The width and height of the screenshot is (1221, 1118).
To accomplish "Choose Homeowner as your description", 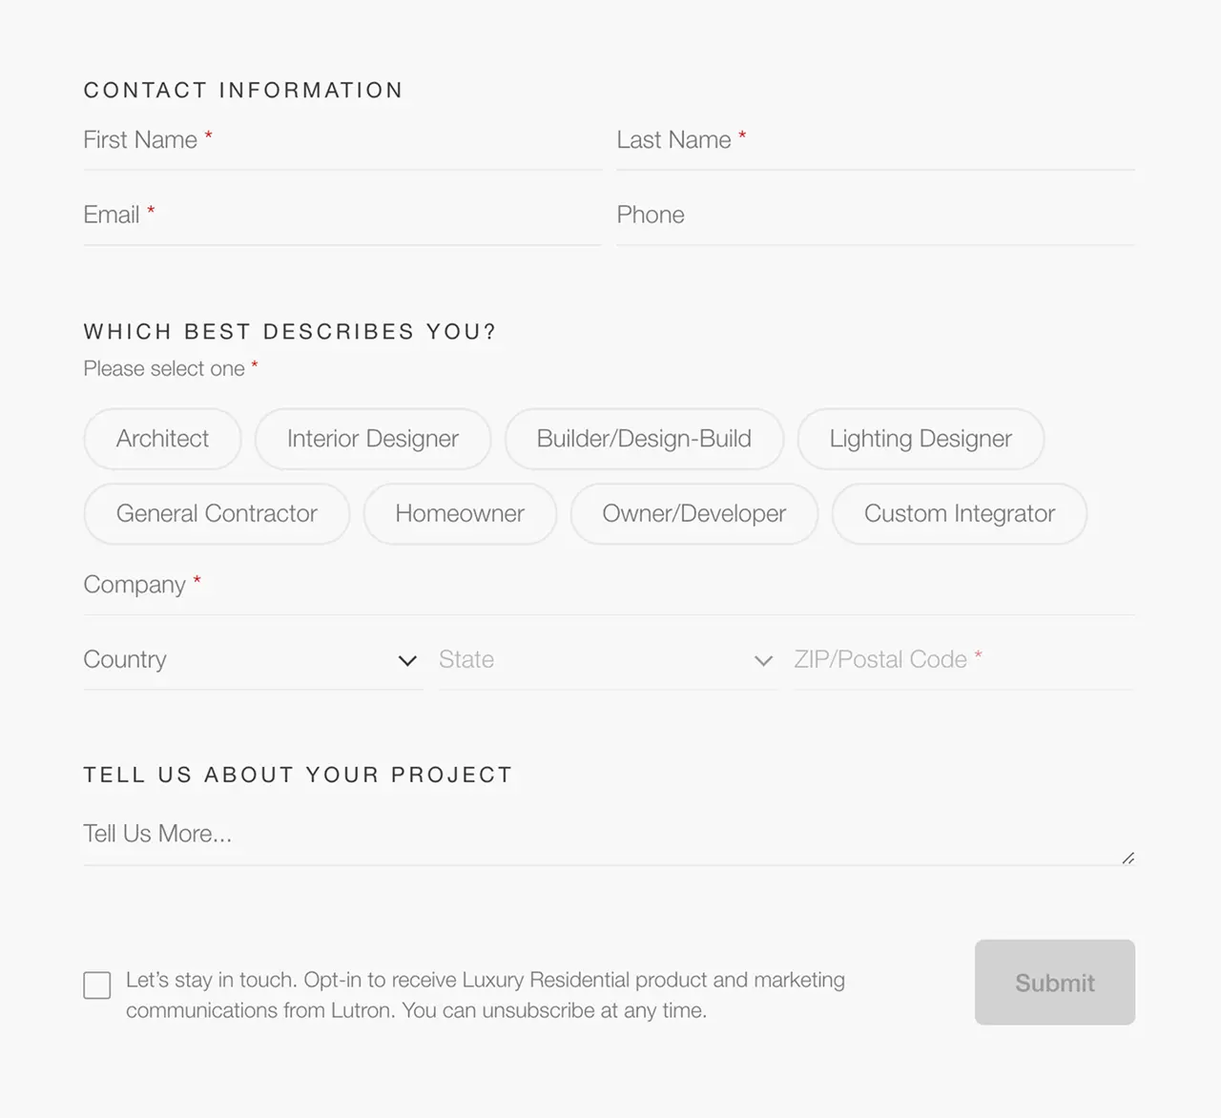I will click(x=460, y=513).
